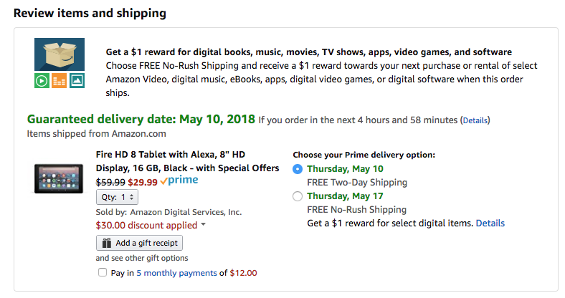565x298 pixels.
Task: Click the $29.99 sale price
Action: pyautogui.click(x=142, y=181)
